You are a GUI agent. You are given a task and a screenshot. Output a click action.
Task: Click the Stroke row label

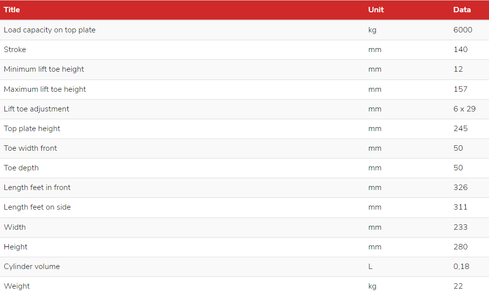point(15,50)
